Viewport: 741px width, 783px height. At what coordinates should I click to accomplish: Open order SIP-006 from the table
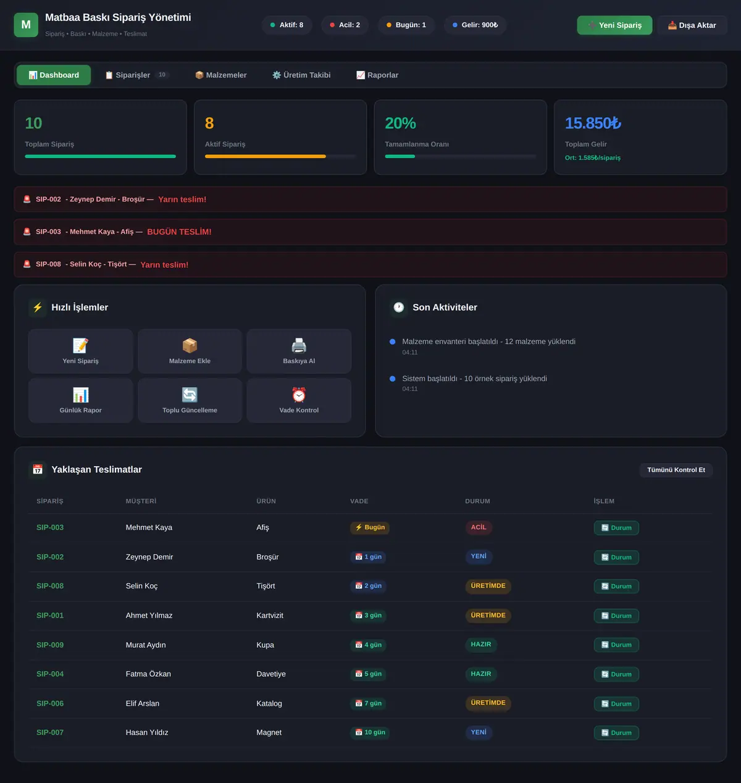[x=50, y=703]
